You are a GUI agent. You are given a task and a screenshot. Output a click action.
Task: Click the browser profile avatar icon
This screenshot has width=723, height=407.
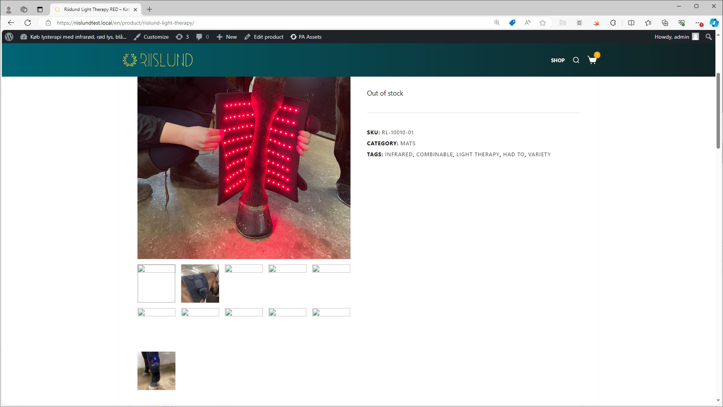pyautogui.click(x=9, y=9)
